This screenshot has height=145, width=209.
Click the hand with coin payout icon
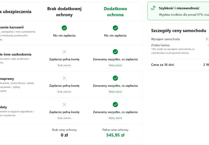tap(153, 8)
